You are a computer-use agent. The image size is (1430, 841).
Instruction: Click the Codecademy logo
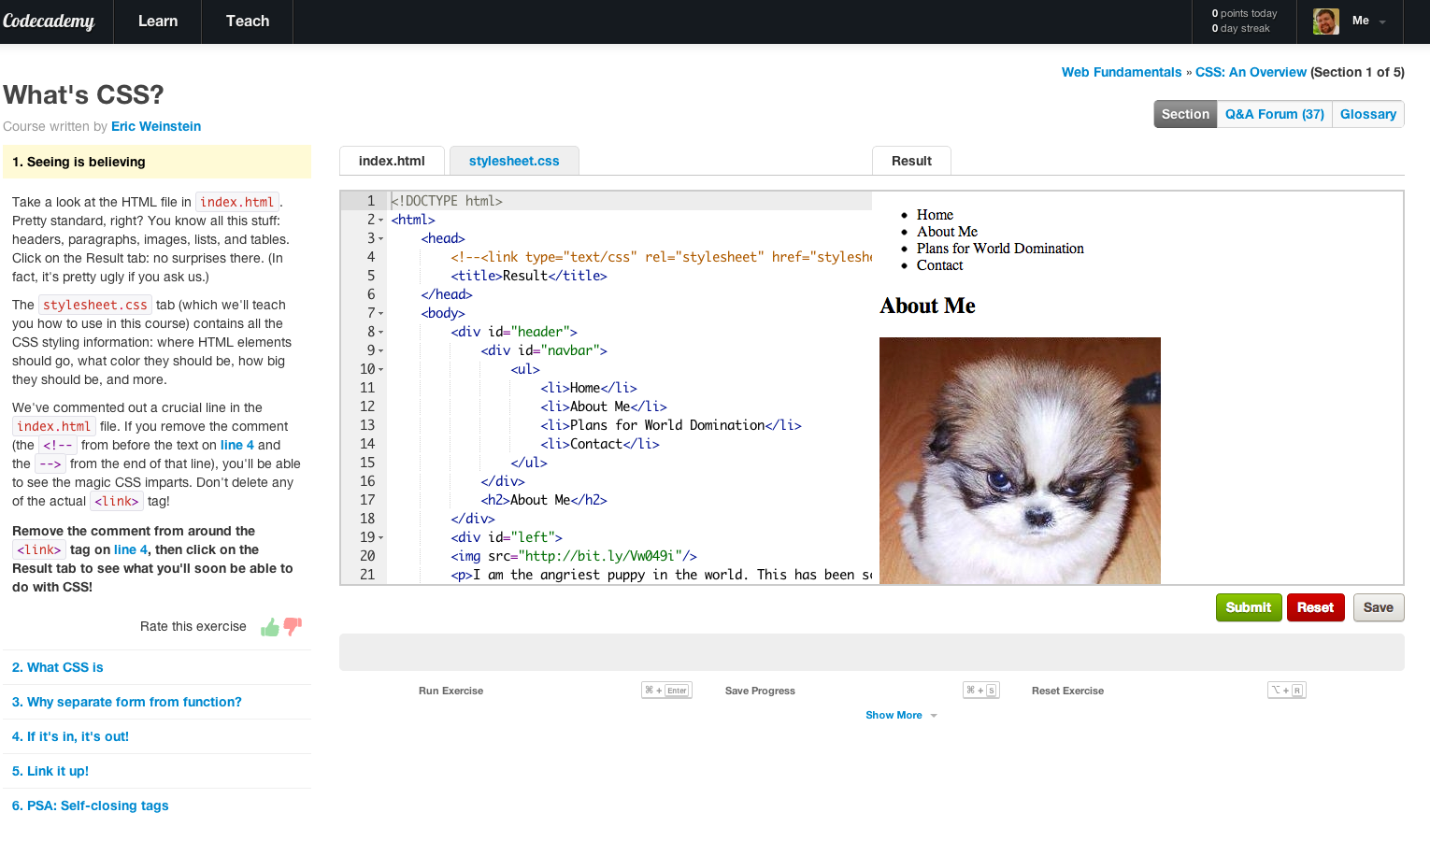[x=49, y=21]
